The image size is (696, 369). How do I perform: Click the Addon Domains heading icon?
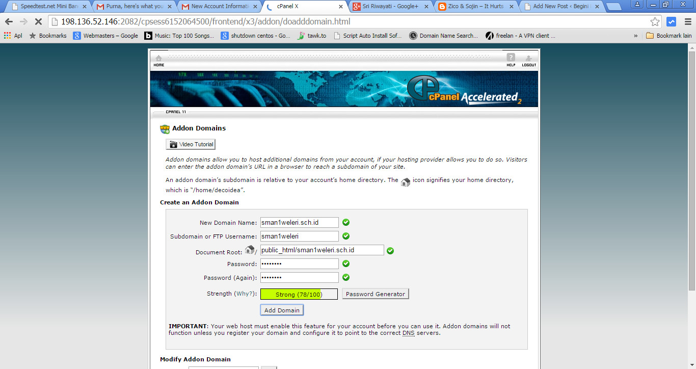[x=165, y=129]
